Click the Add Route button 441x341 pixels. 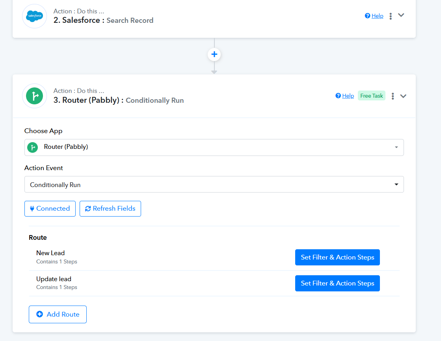[x=58, y=314]
